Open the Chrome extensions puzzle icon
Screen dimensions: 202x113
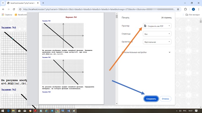point(186,9)
